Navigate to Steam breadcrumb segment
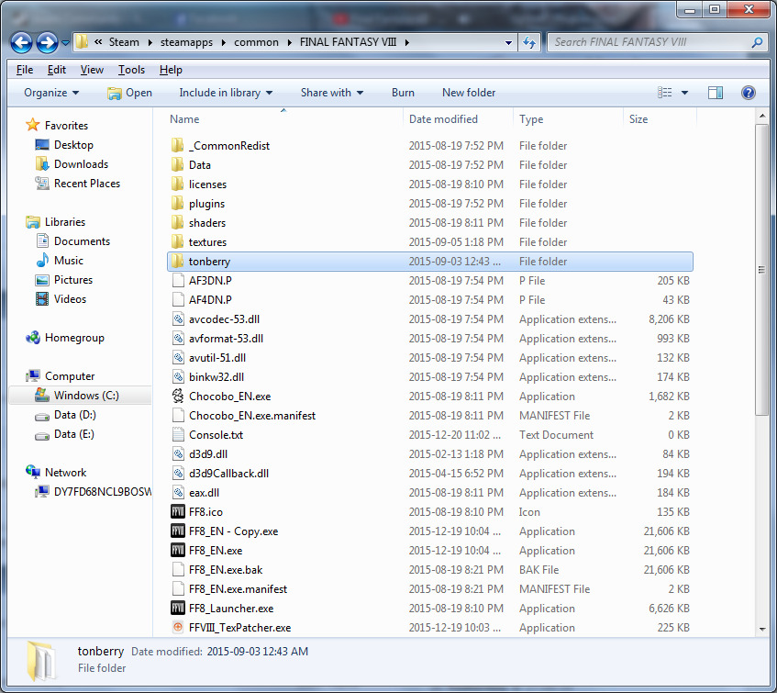Screen dimensions: 777x693 pyautogui.click(x=124, y=42)
